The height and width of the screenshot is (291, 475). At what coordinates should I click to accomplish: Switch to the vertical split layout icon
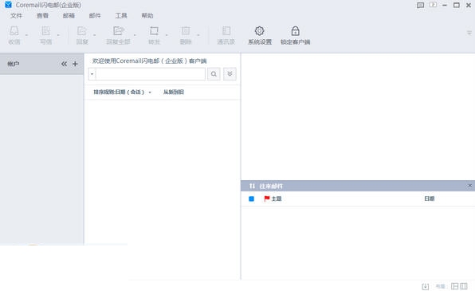pos(464,286)
